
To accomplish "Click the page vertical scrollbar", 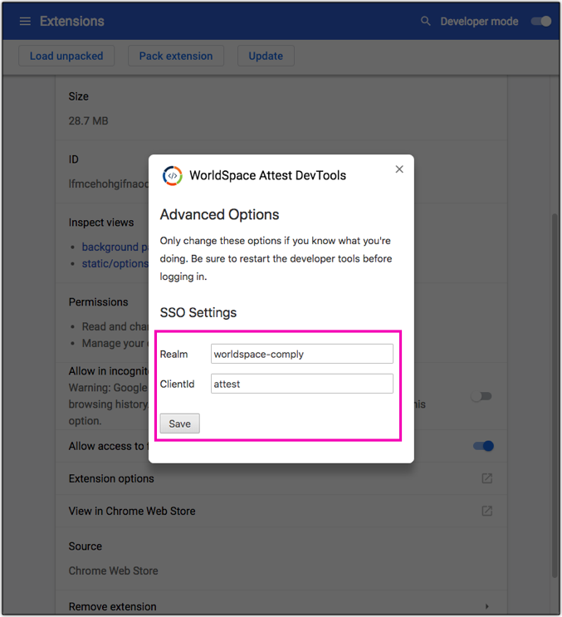I will click(x=555, y=395).
